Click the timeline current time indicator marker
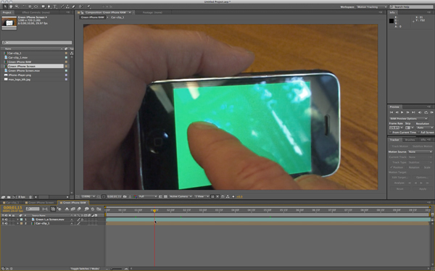The image size is (435, 271). [x=154, y=211]
